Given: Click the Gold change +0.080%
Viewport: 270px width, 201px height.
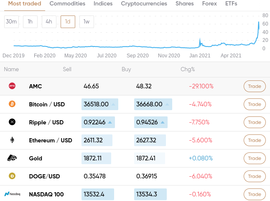Looking at the screenshot, I should (x=201, y=158).
